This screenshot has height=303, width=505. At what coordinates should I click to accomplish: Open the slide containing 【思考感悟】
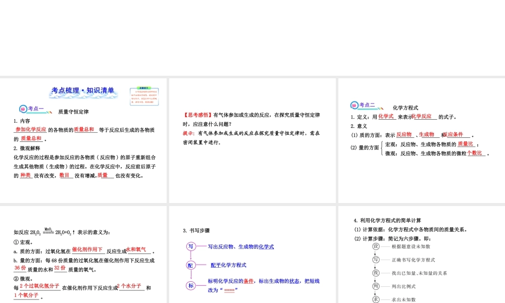(252, 140)
